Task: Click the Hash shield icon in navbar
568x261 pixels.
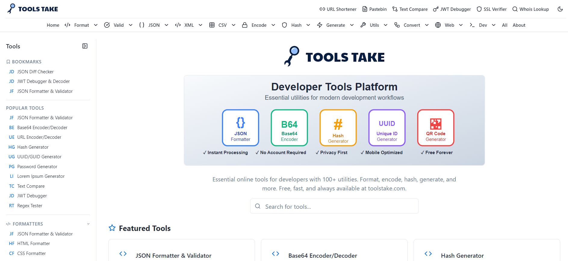Action: [284, 25]
